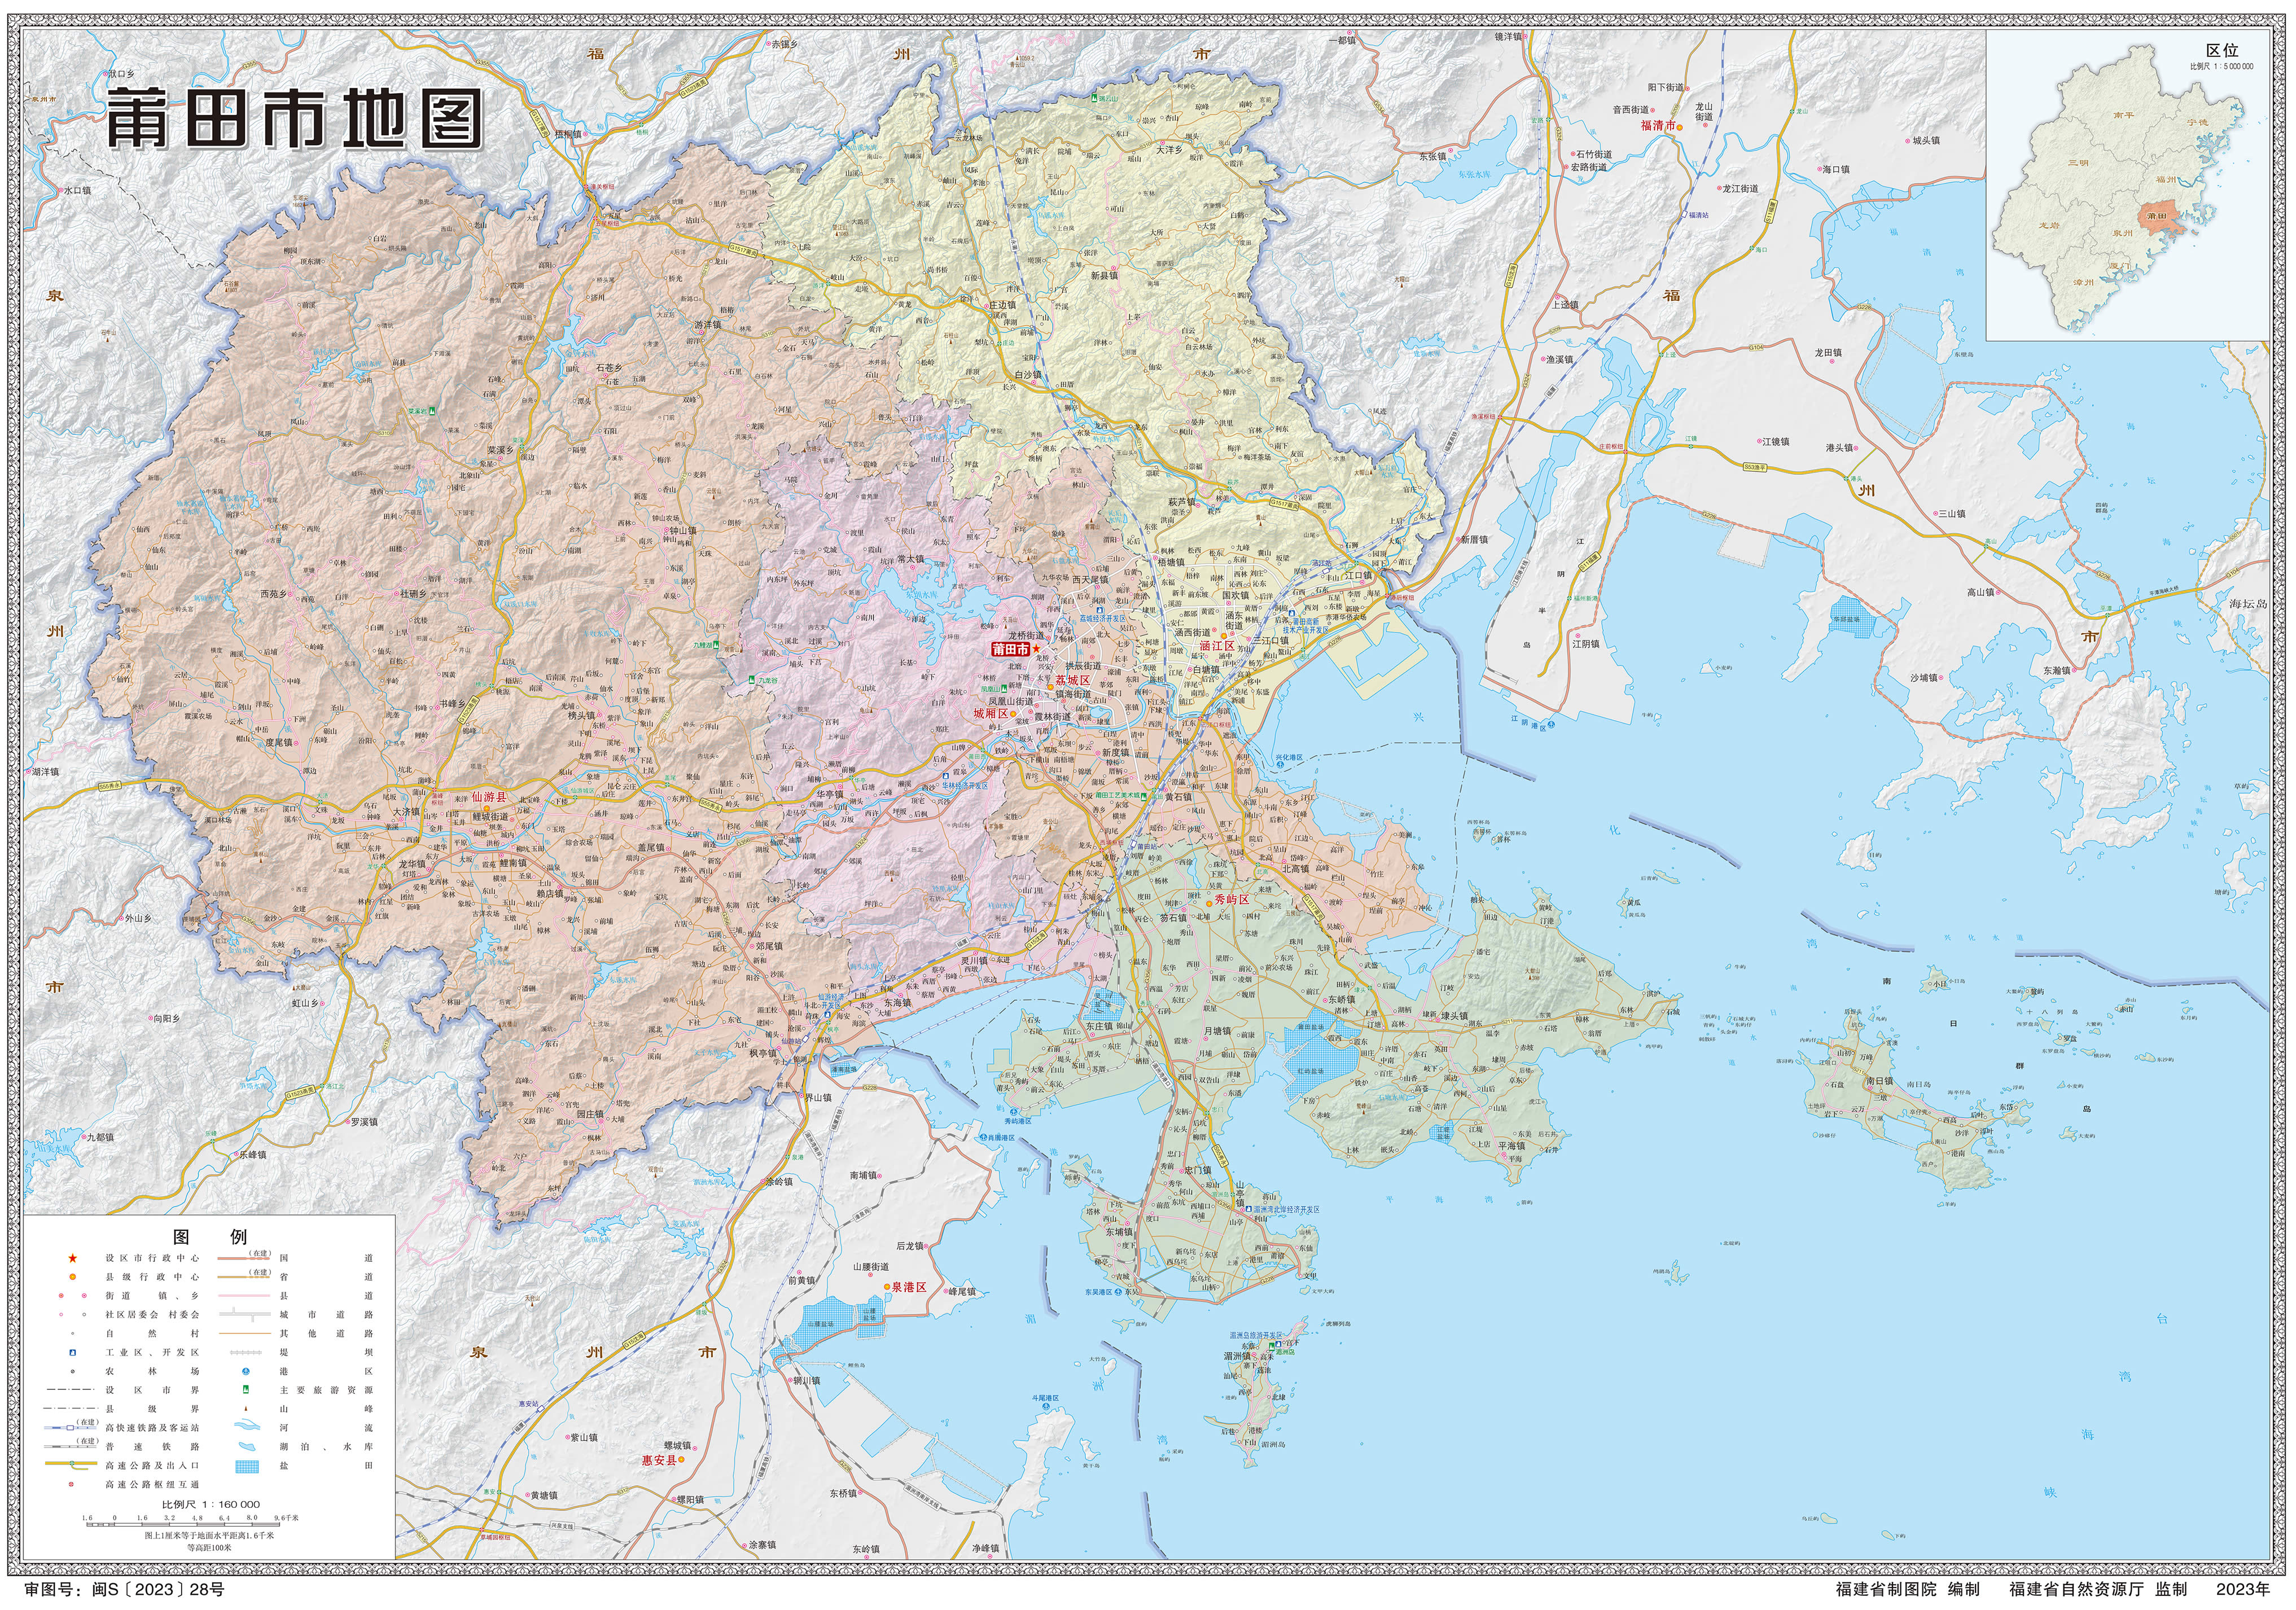Click the 仙游县 county label

[x=490, y=798]
